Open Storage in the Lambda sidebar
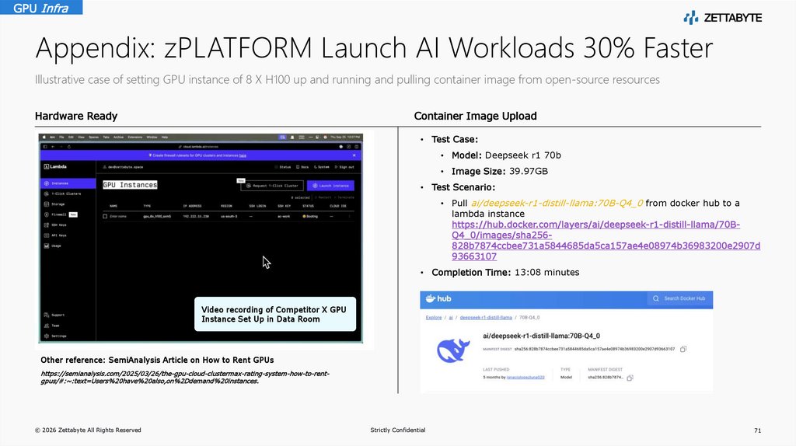The image size is (796, 446). pos(54,204)
